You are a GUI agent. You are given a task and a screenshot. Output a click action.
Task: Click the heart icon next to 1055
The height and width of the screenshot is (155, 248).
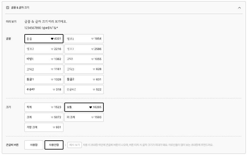(x=92, y=59)
